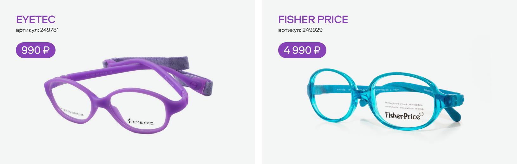This screenshot has width=517, height=164.
Task: Click the EYETEC logo on the purple lens
Action: point(141,121)
